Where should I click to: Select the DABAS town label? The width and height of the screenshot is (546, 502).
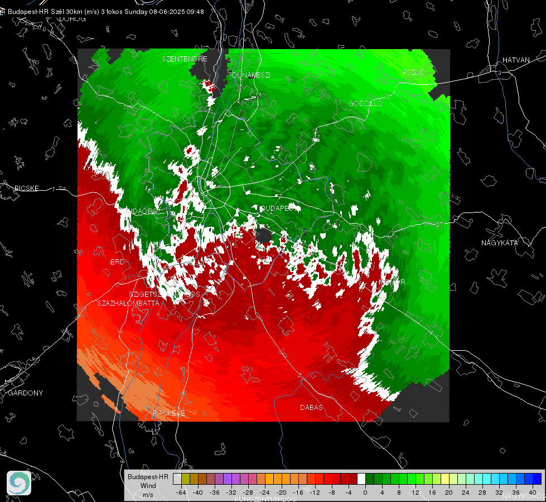tap(311, 407)
